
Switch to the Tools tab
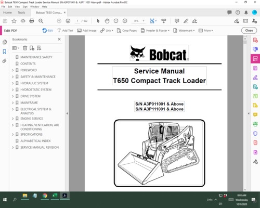21,12
